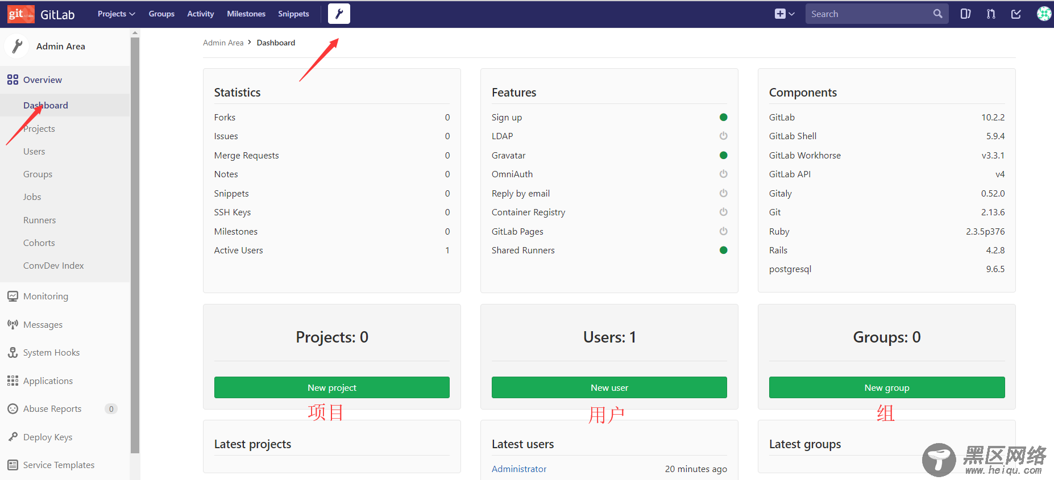This screenshot has height=480, width=1054.
Task: Click the postgresql component row
Action: click(x=887, y=269)
